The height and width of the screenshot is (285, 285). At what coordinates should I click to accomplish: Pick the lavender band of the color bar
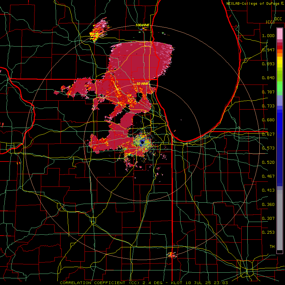(x=280, y=100)
